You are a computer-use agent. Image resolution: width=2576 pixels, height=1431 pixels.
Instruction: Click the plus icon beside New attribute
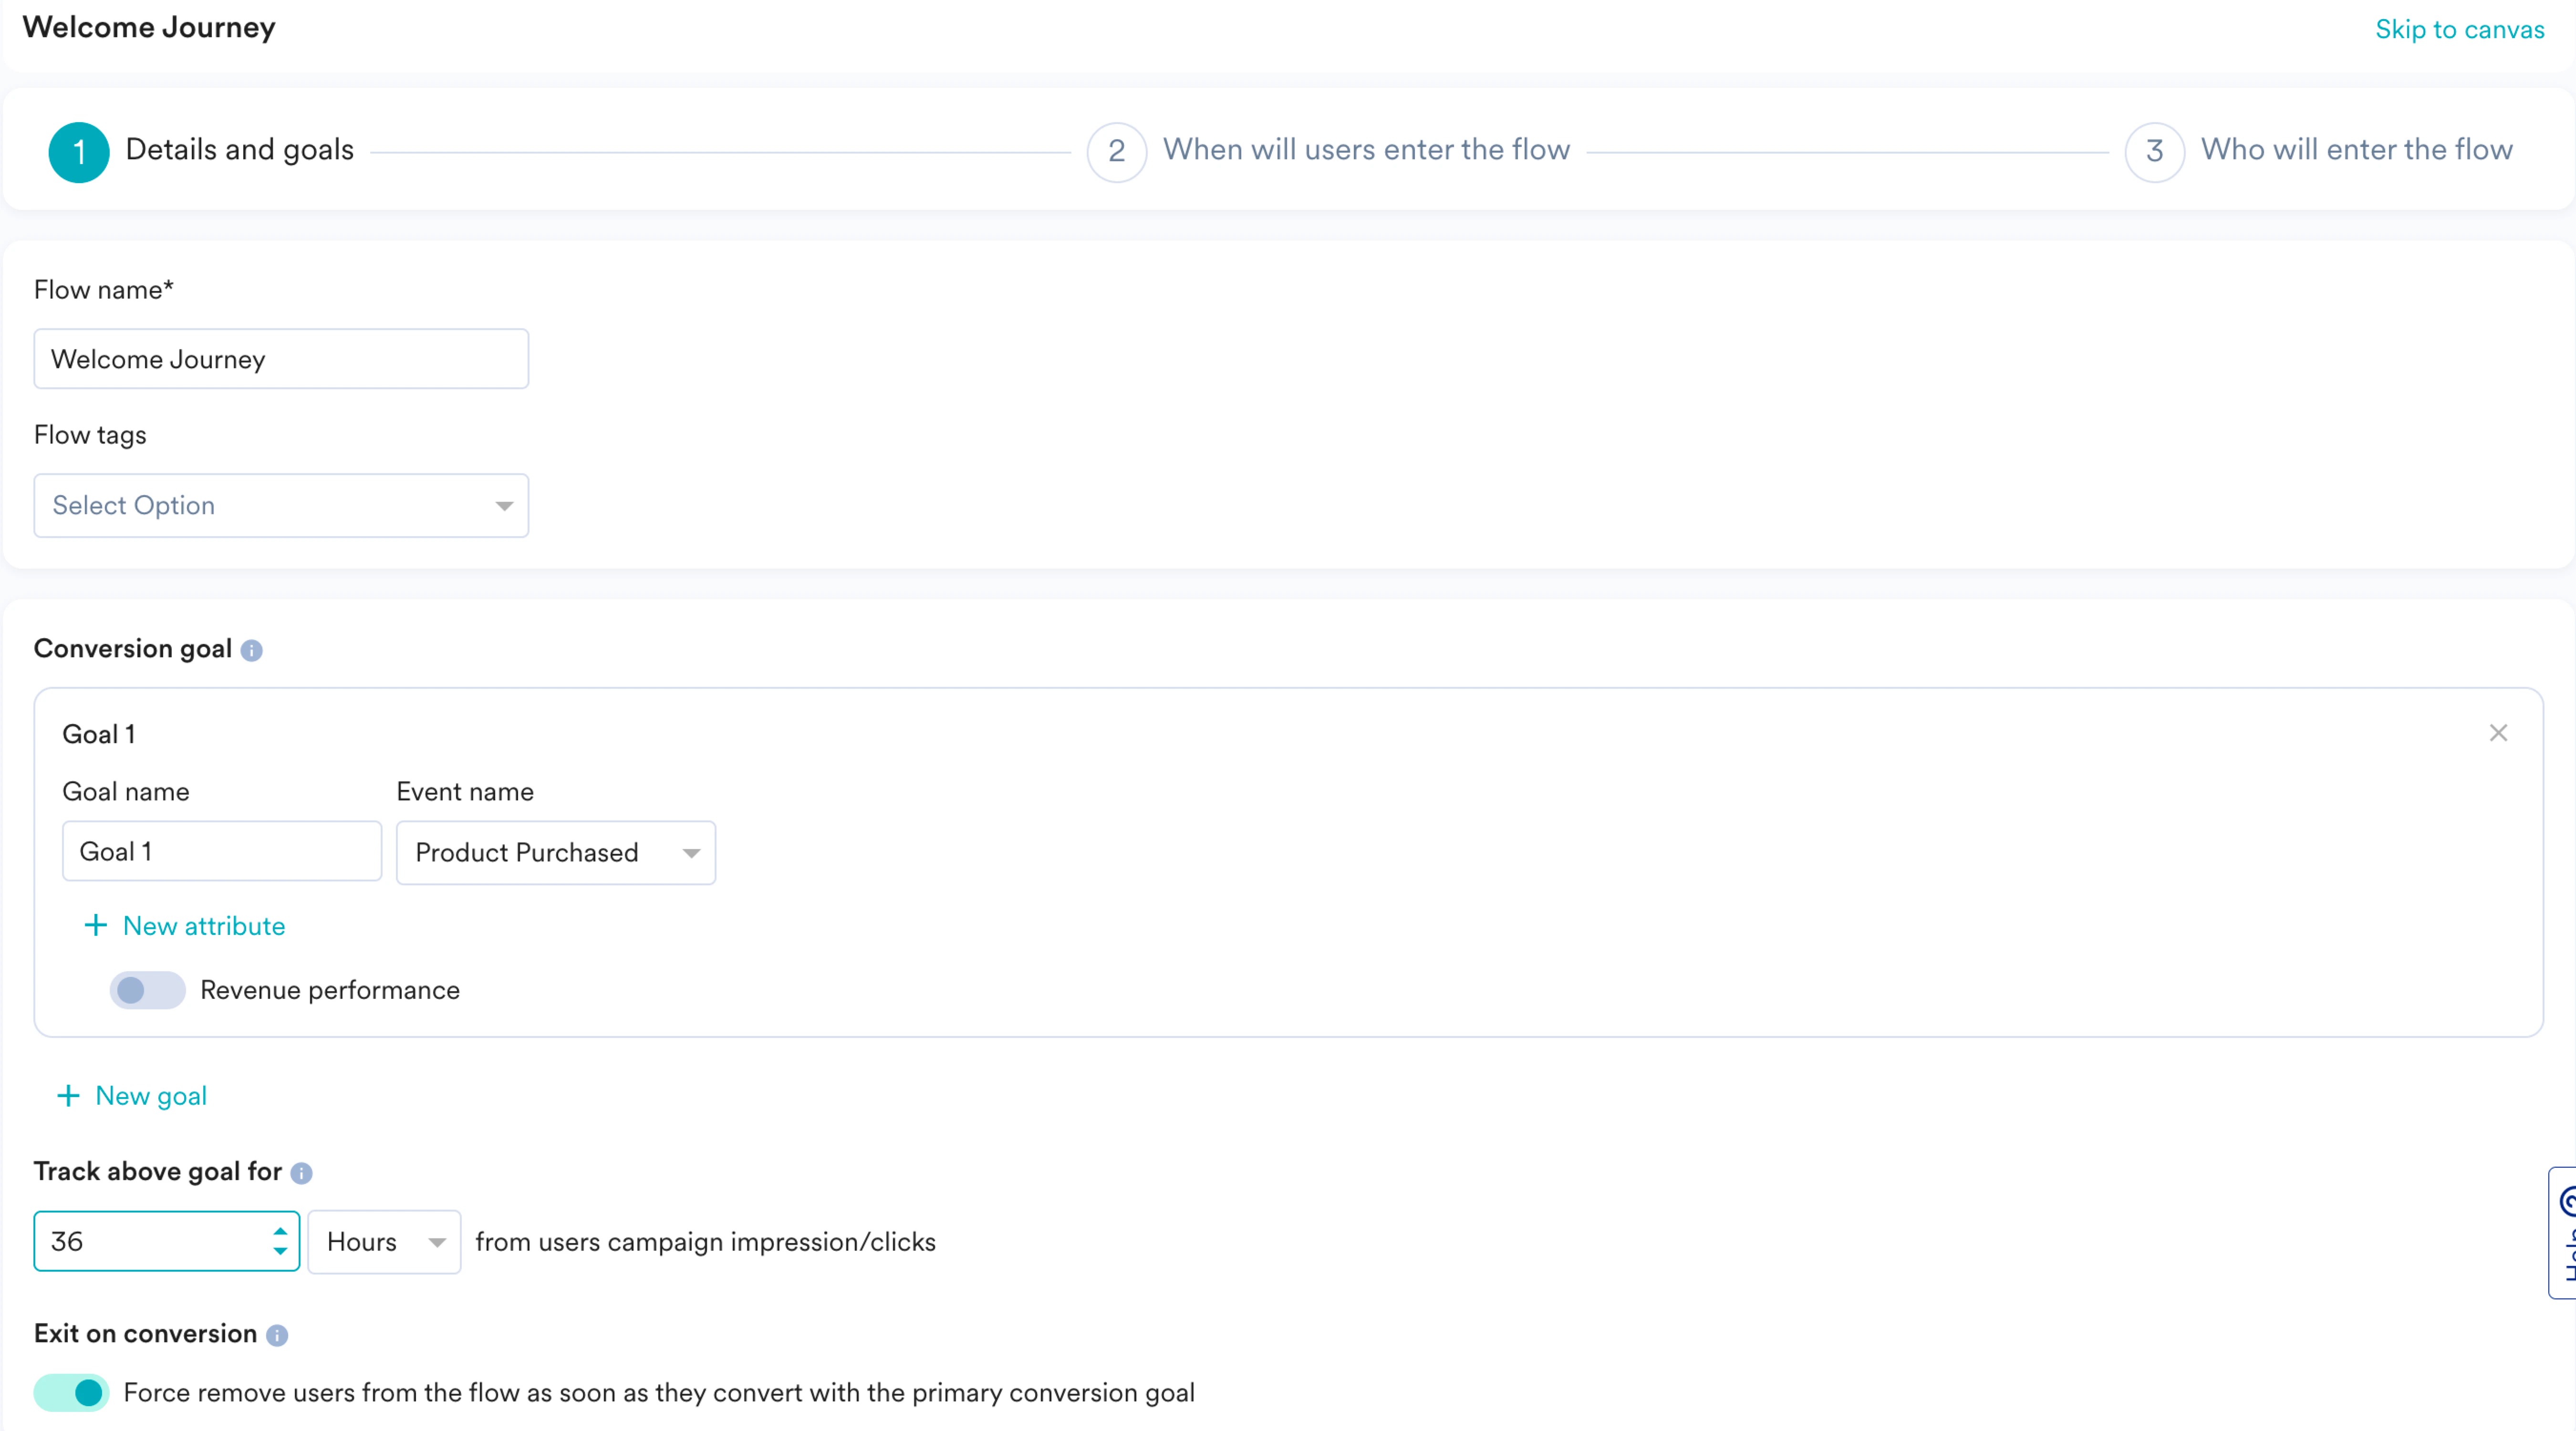[x=95, y=925]
